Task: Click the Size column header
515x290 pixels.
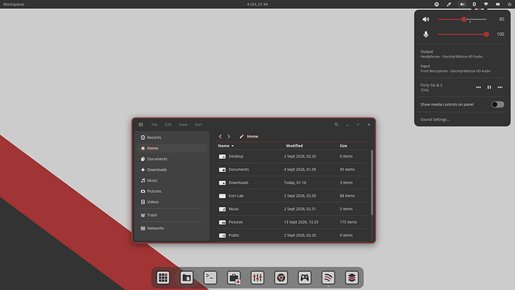Action: pos(343,146)
